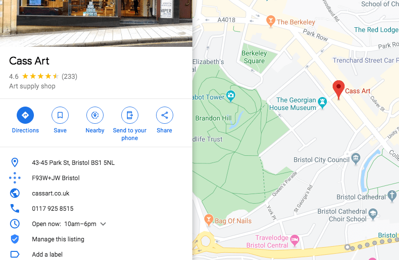Click the red Cass Art map pin
Image resolution: width=399 pixels, height=260 pixels.
point(338,89)
